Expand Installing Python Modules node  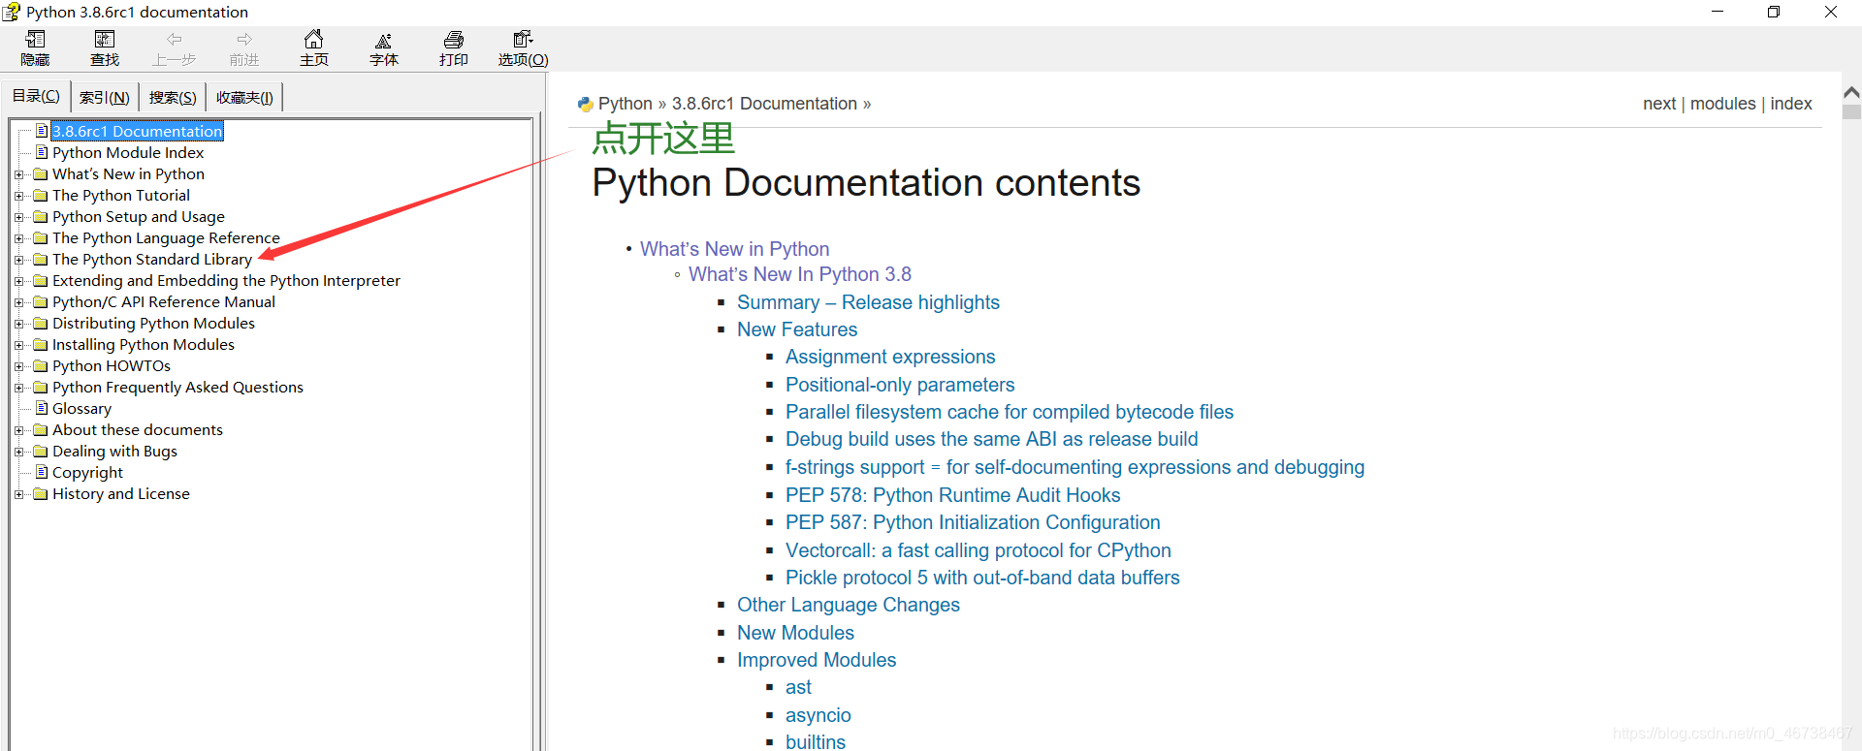click(x=19, y=345)
